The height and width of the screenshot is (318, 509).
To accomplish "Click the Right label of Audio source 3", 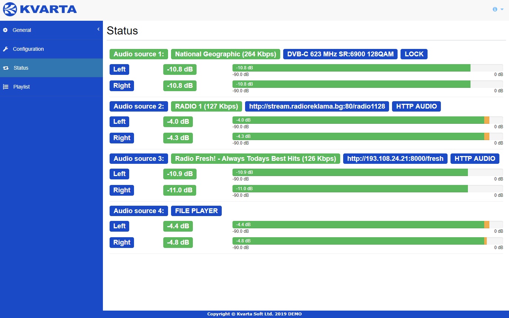I will click(122, 190).
